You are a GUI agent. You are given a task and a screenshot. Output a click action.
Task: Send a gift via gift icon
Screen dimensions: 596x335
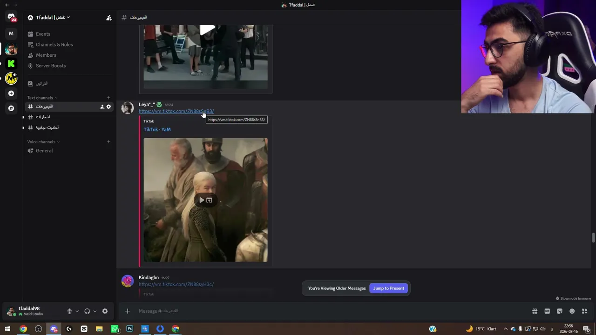pos(535,311)
